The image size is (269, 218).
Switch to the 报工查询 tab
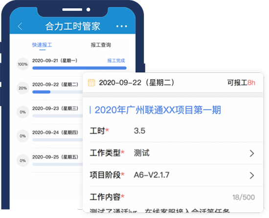101,45
